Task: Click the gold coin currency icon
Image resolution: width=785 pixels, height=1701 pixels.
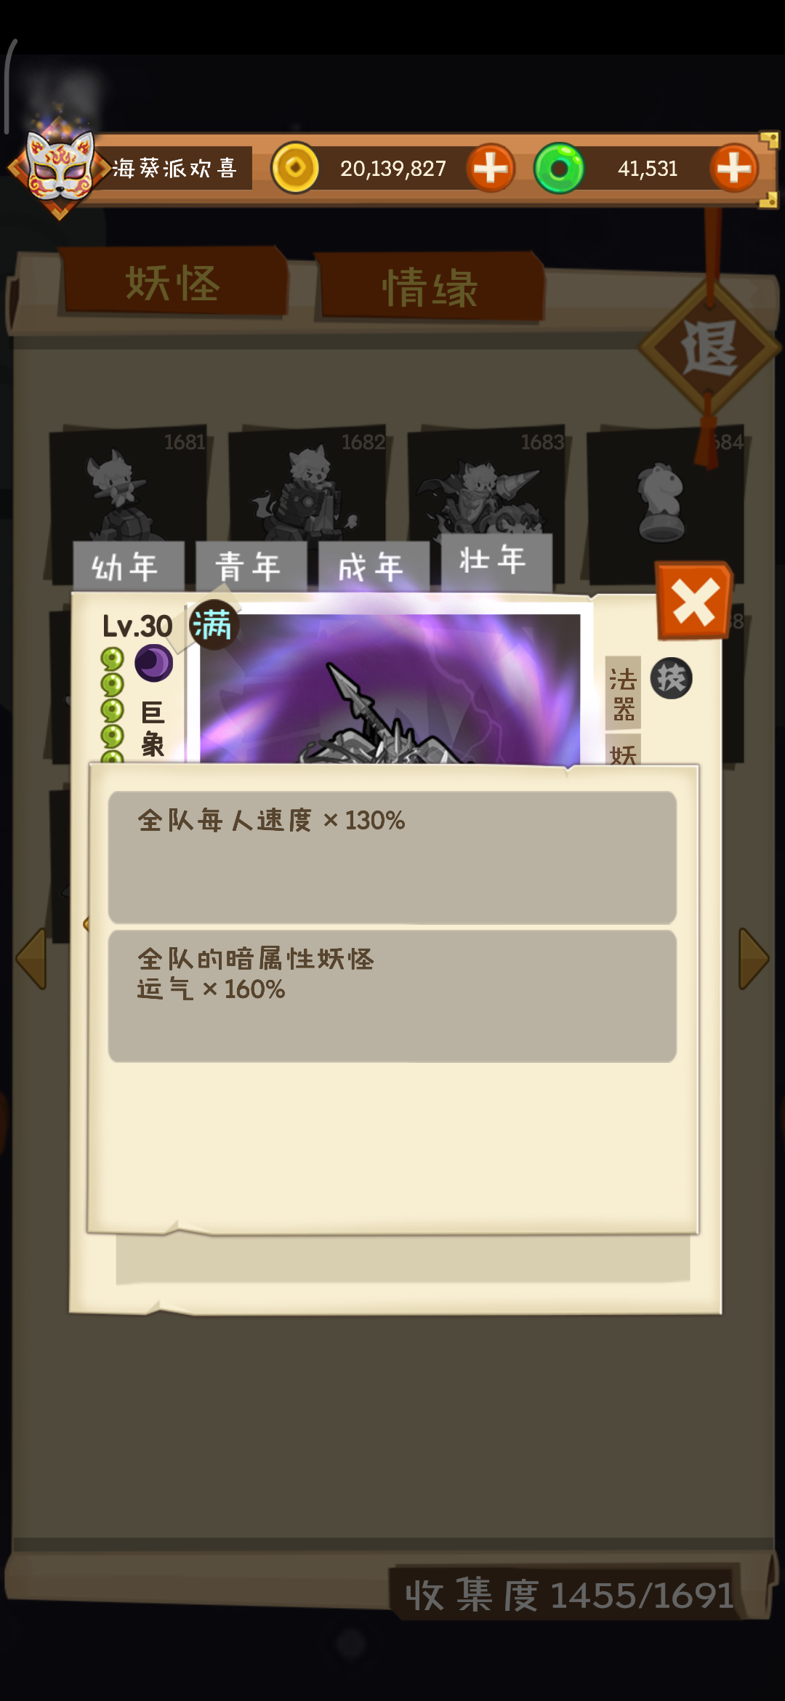Action: coord(295,168)
